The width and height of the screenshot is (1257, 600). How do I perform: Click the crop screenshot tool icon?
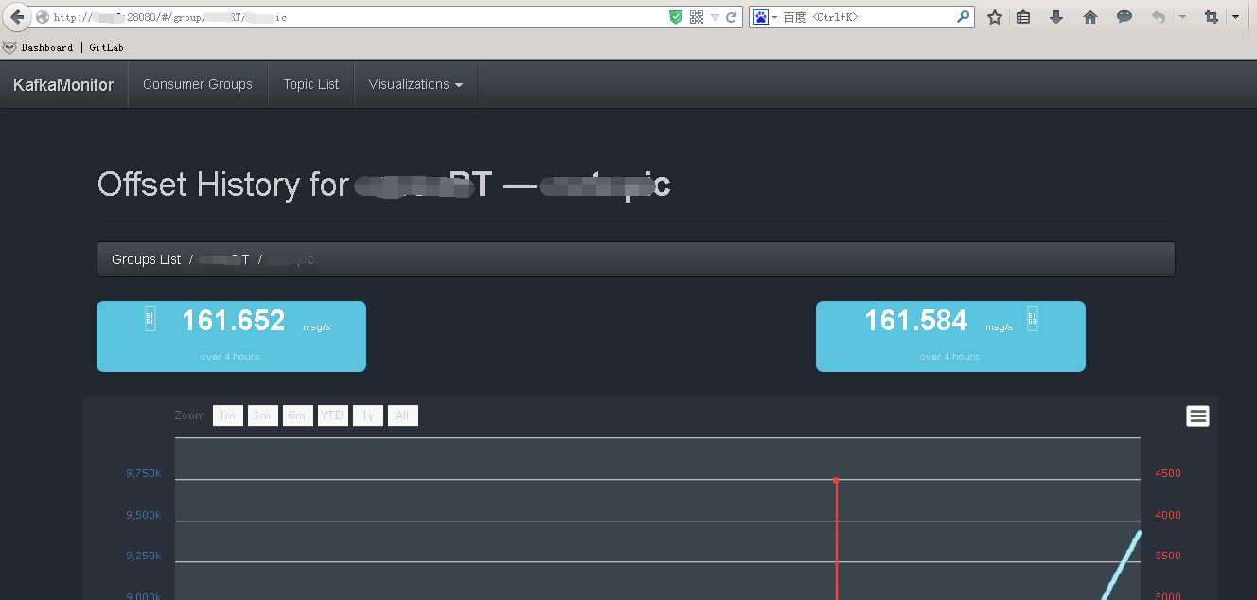[1212, 17]
